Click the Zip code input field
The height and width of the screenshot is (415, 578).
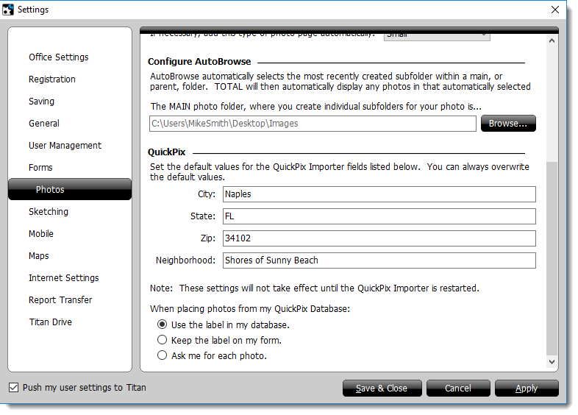tap(379, 238)
